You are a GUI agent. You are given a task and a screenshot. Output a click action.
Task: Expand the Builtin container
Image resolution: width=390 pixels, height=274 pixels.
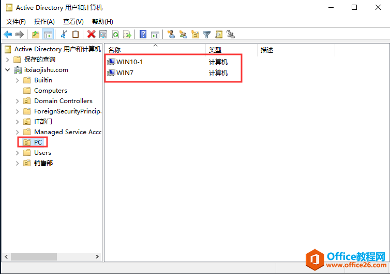coord(18,80)
